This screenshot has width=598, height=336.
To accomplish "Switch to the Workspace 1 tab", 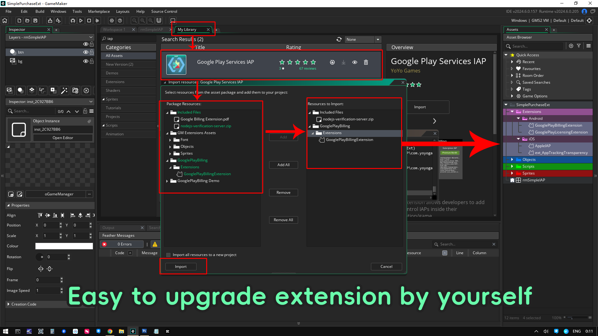I will click(114, 30).
